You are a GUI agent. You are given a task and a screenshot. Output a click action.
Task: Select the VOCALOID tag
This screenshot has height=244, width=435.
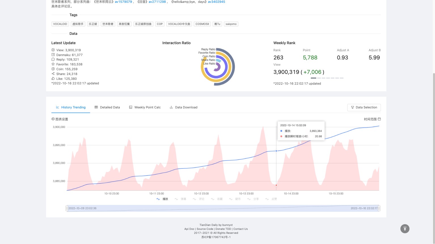60,24
